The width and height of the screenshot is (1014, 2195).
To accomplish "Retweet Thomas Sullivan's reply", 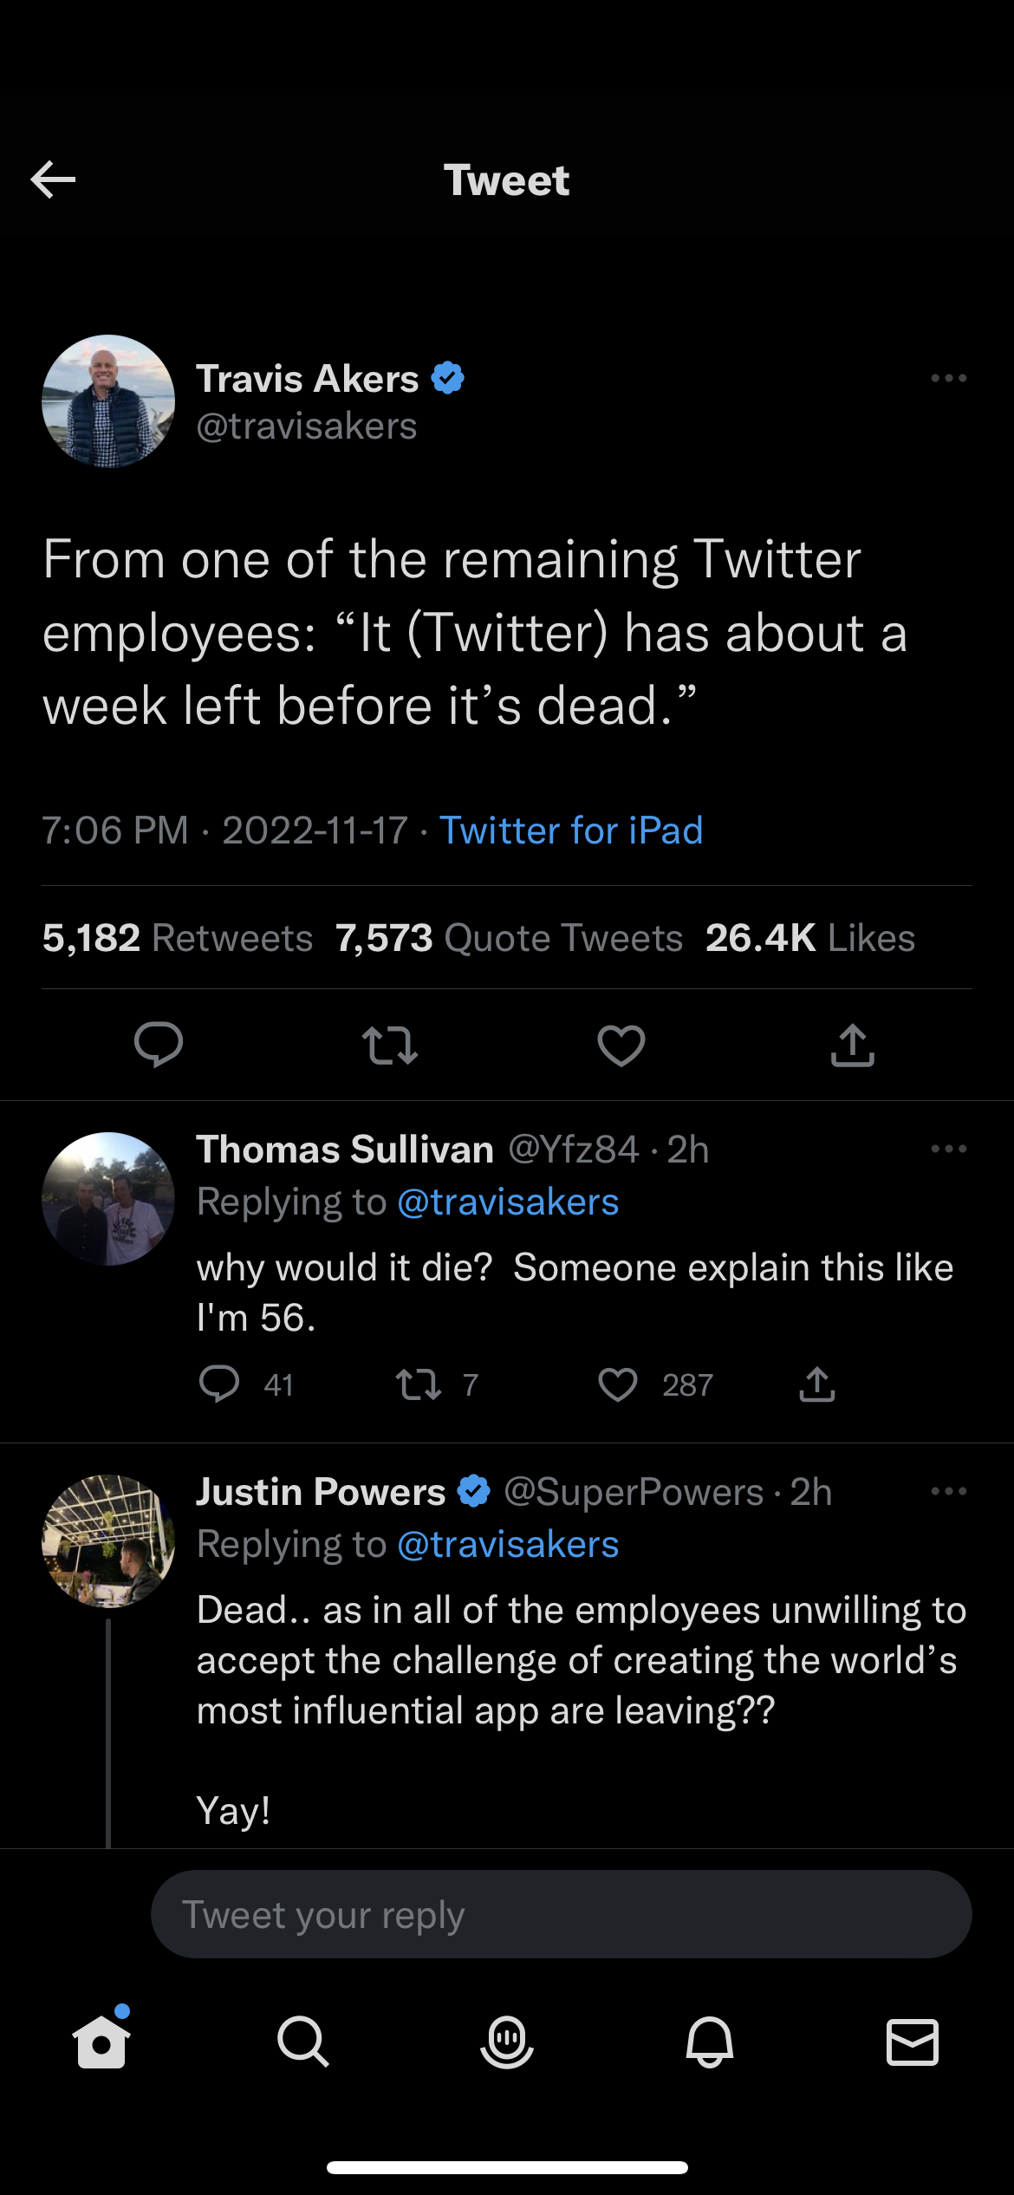I will tap(419, 1384).
